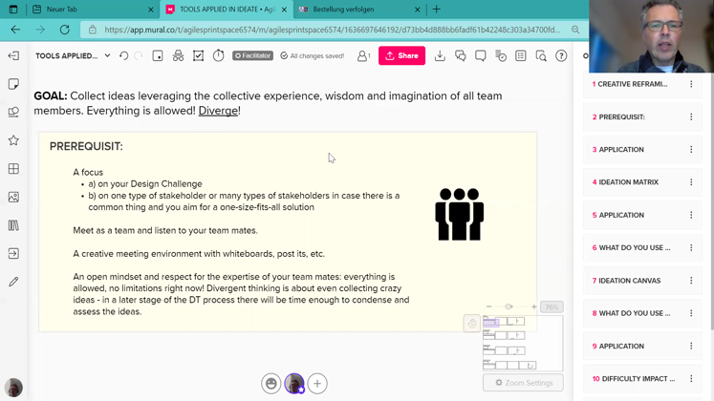Open options for 3 APPLICATION outline item
714x401 pixels.
691,150
